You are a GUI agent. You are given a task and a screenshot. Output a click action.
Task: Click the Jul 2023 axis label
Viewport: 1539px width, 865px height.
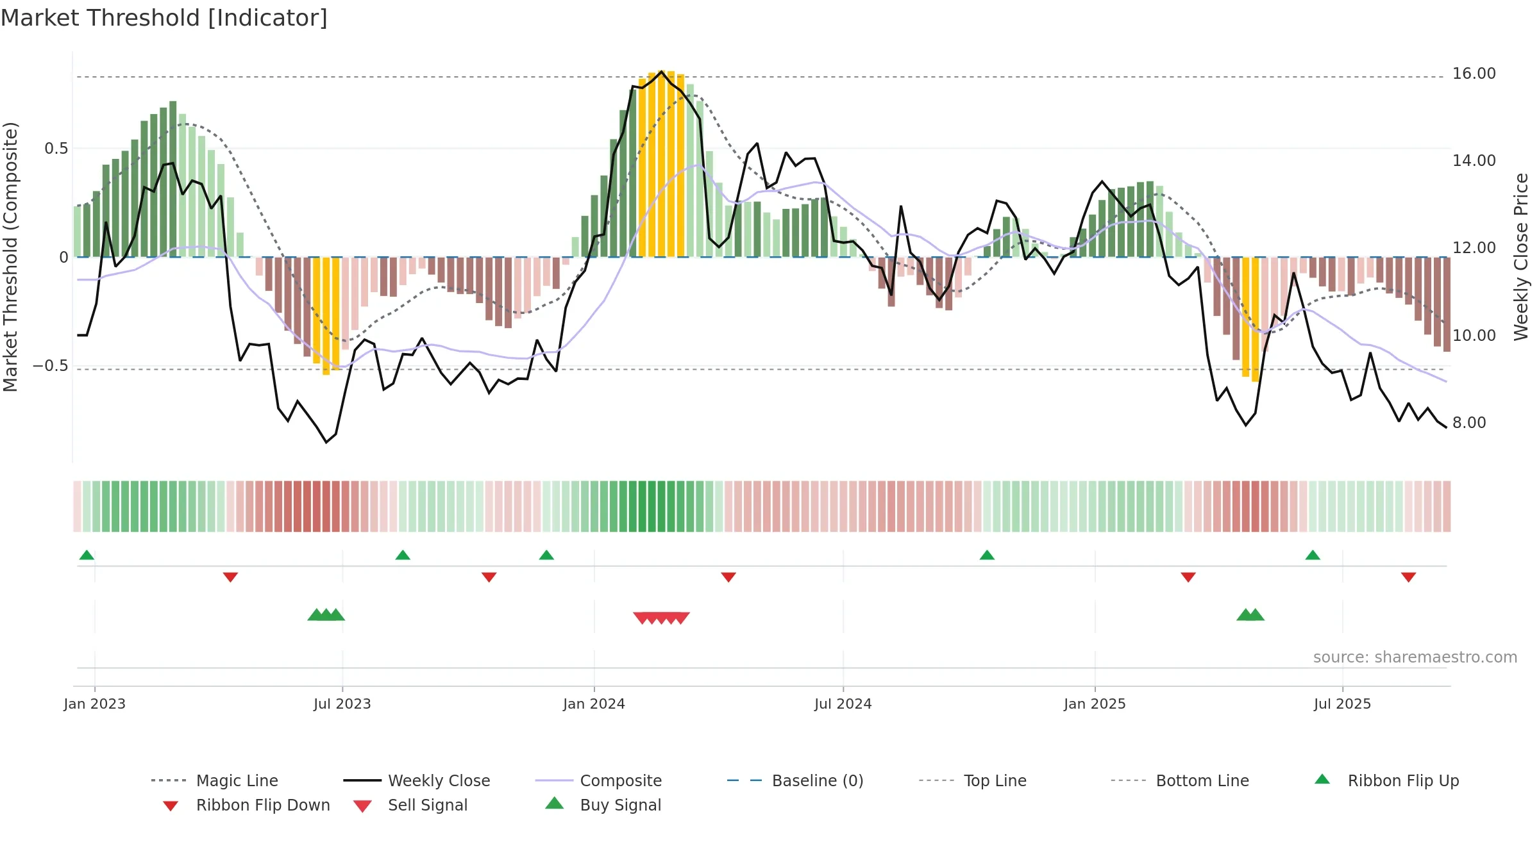click(x=342, y=704)
